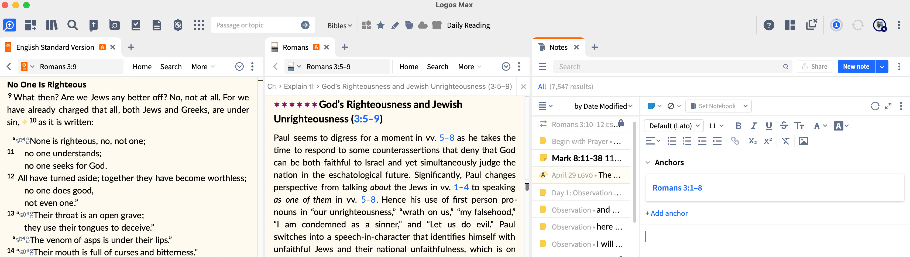The image size is (910, 257).
Task: Open the Set Notebook dropdown
Action: (x=719, y=106)
